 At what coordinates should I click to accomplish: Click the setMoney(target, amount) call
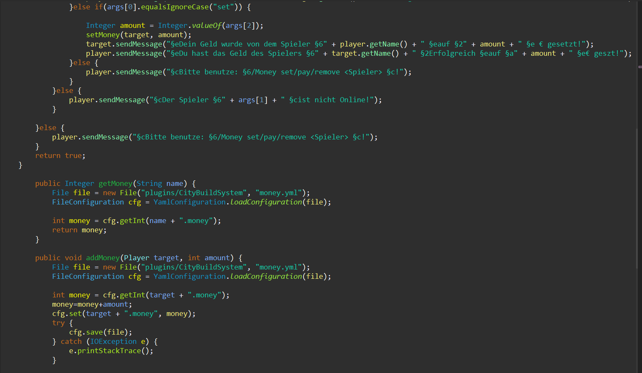click(138, 35)
